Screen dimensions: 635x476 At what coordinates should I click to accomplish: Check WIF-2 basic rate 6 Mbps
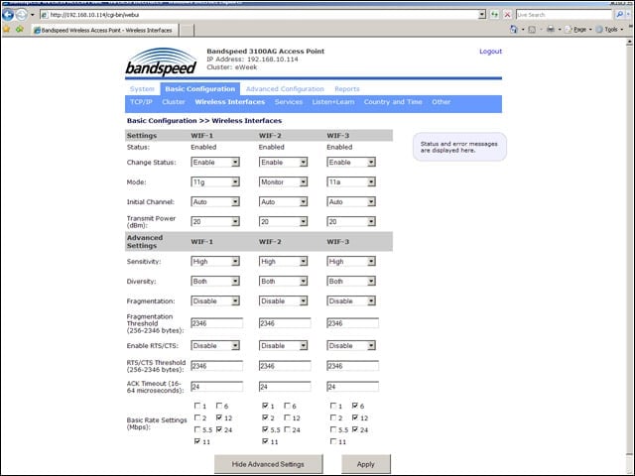[287, 406]
